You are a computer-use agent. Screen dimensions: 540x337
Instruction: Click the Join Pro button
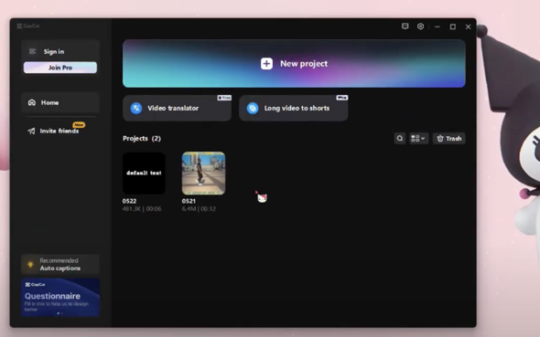60,68
